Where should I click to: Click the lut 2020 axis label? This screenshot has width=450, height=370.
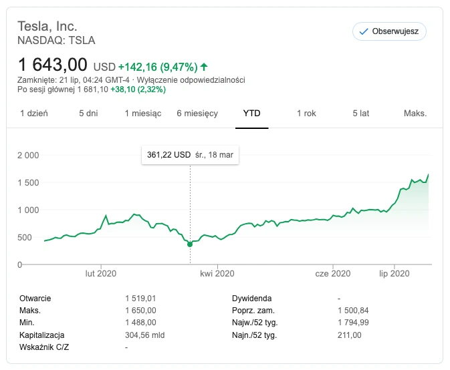[101, 274]
